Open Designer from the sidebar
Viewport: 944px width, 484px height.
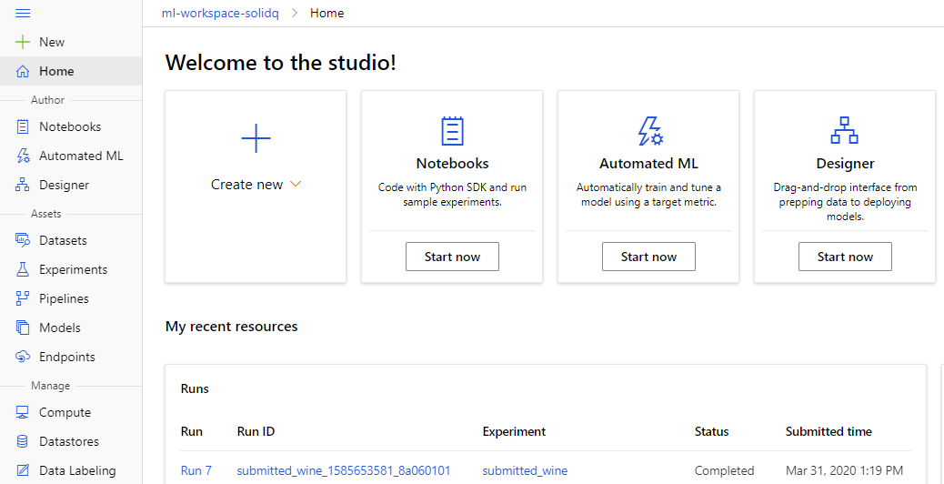tap(64, 185)
